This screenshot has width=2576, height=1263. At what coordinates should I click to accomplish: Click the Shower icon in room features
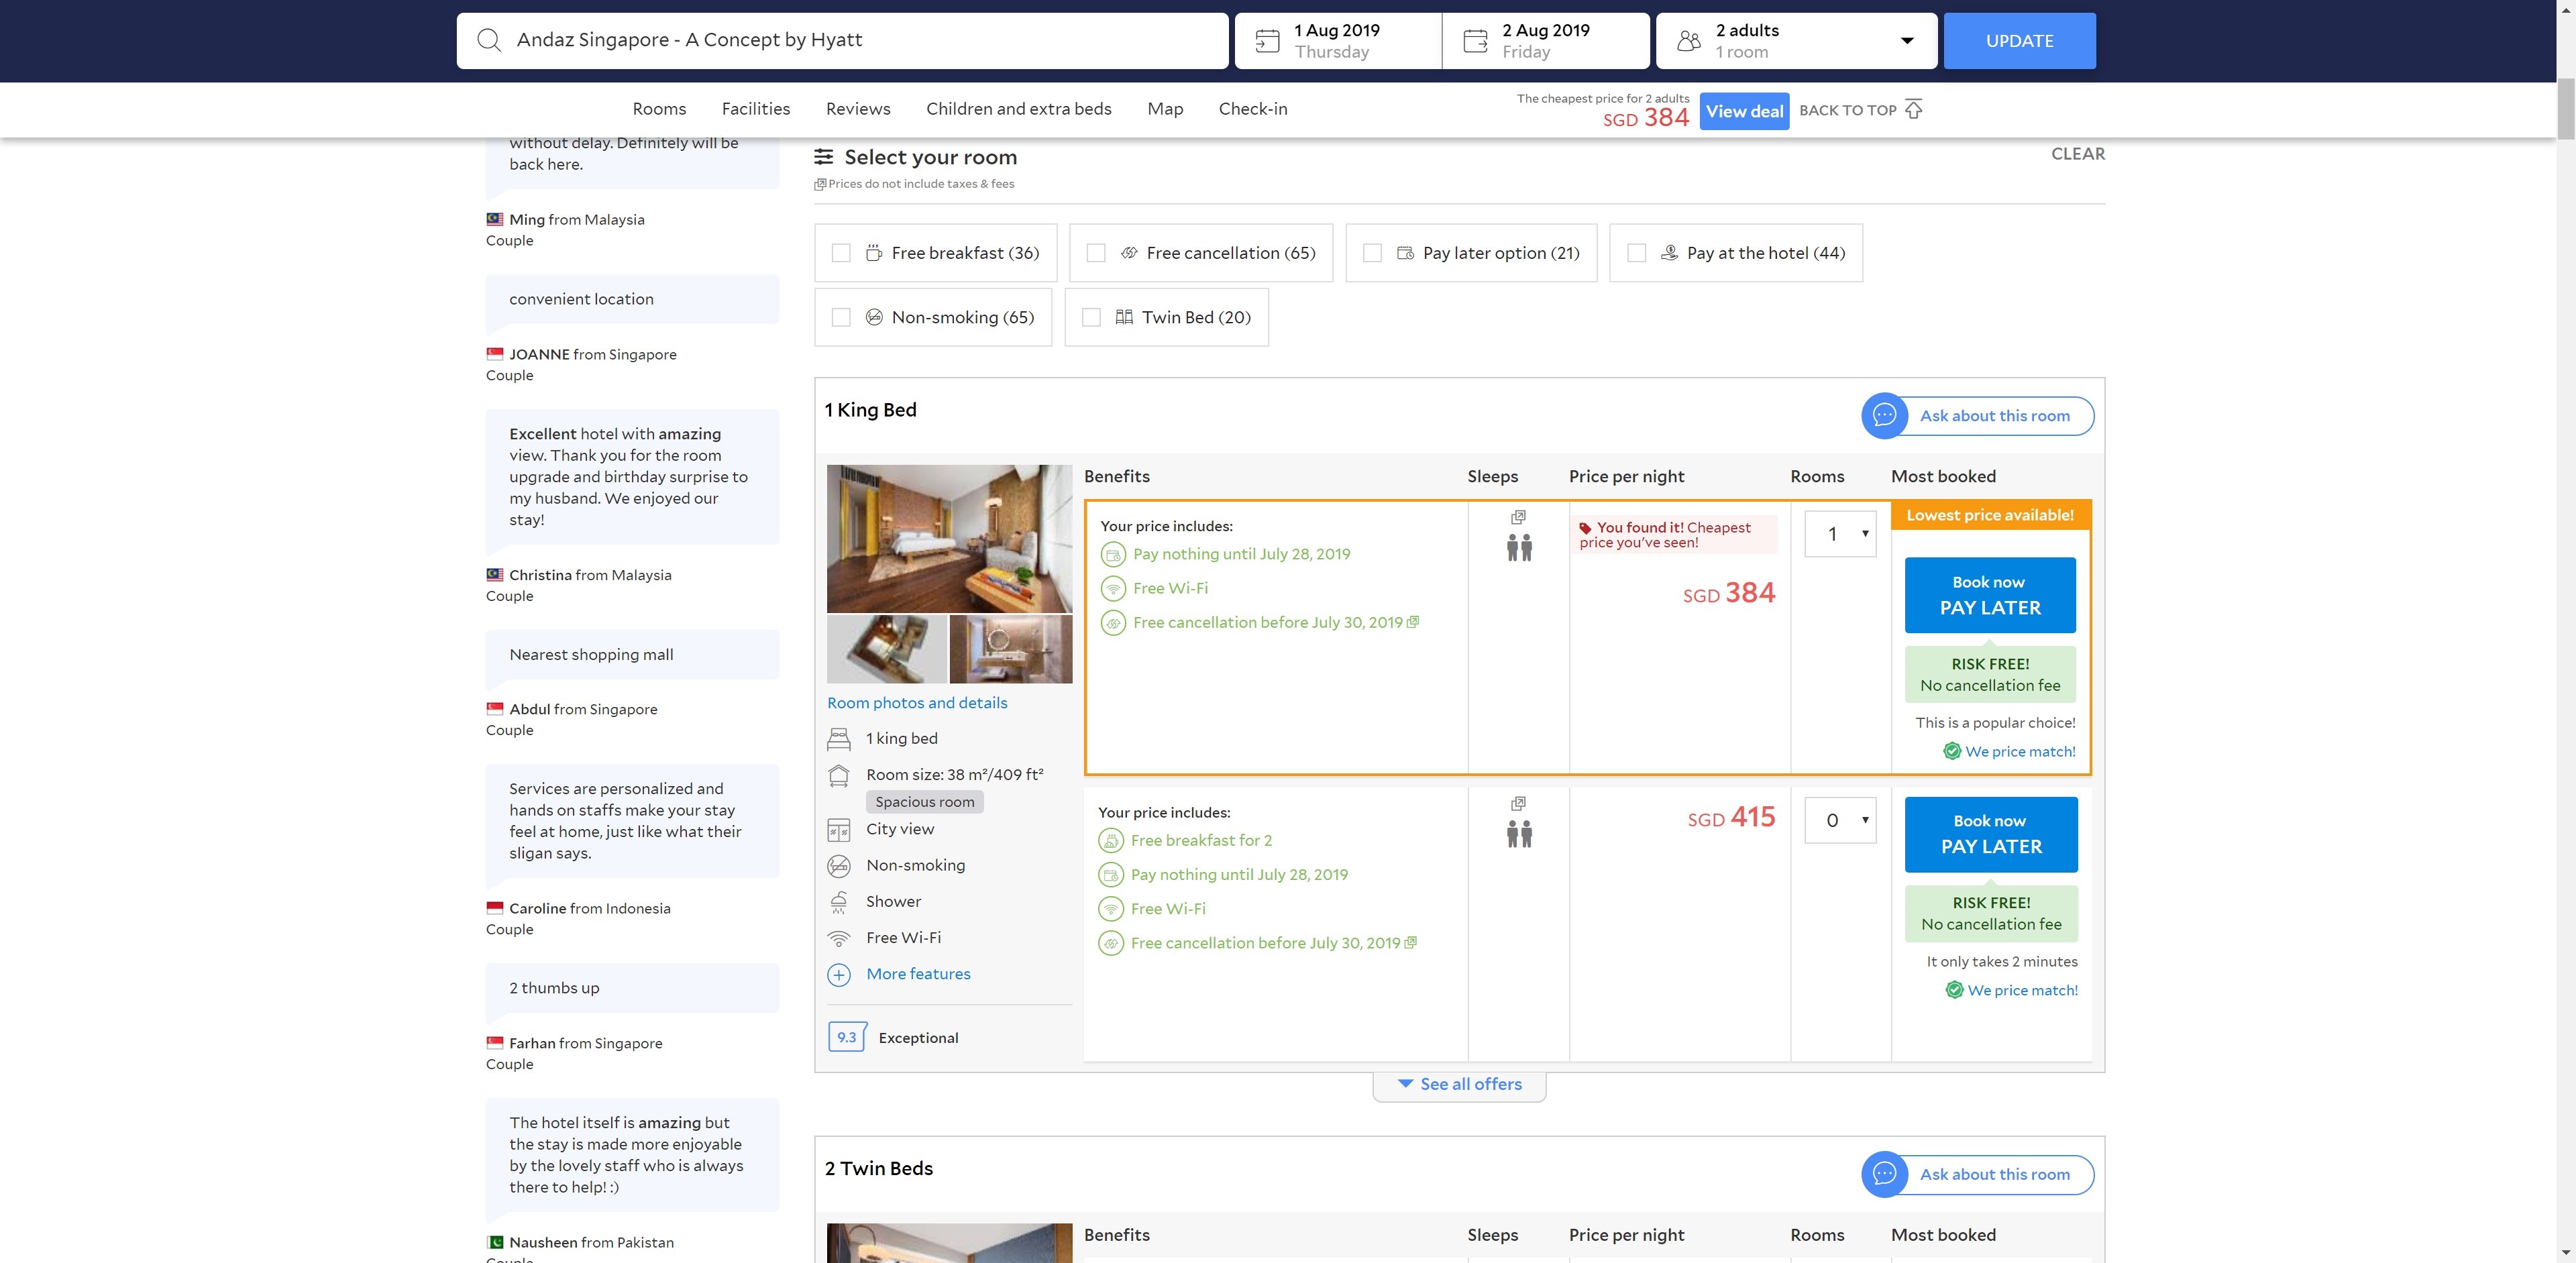[839, 902]
